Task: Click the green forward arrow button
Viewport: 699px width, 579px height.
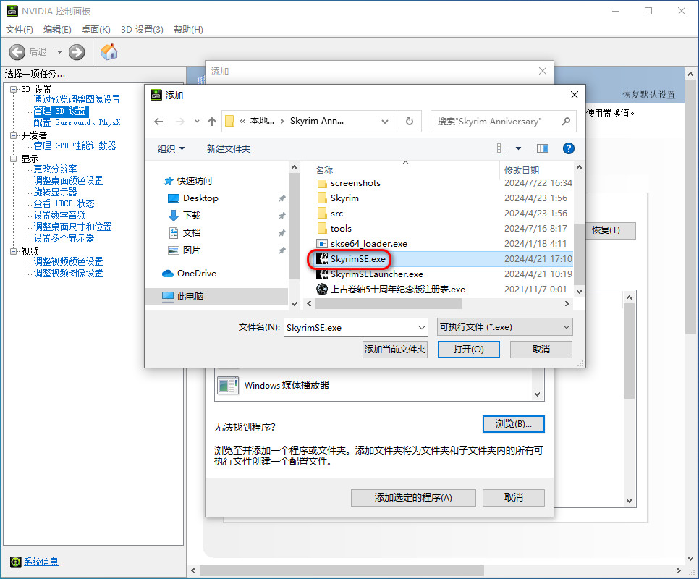Action: (77, 52)
